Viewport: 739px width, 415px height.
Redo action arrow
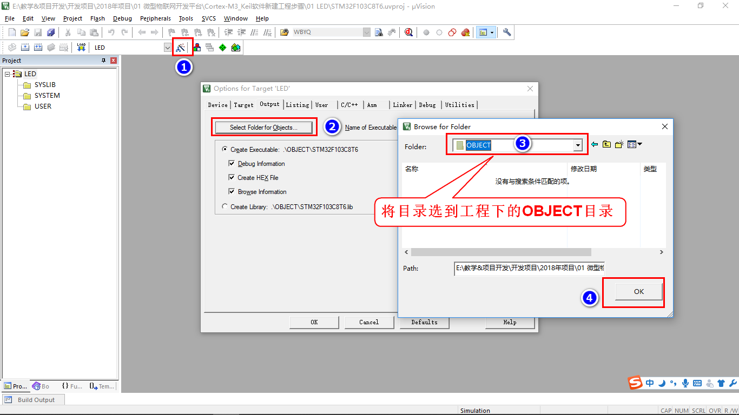[x=124, y=32]
